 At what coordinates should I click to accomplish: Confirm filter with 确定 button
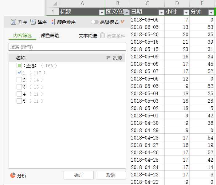click(79, 175)
